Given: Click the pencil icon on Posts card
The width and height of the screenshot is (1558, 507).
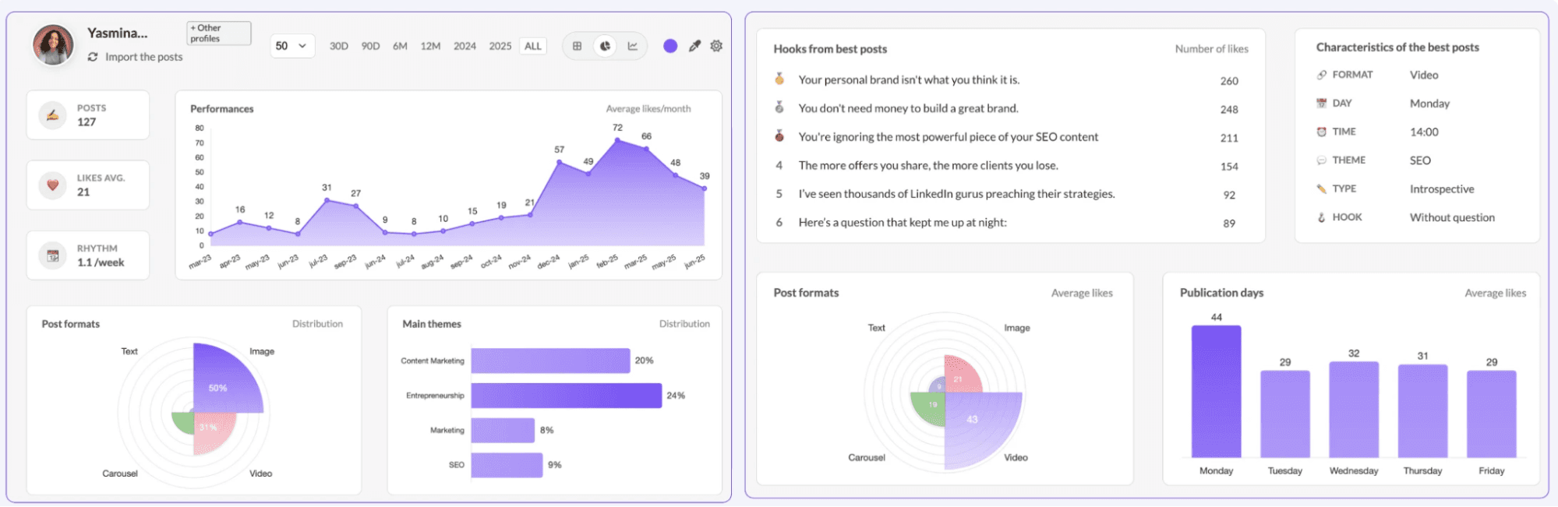Looking at the screenshot, I should tap(52, 115).
